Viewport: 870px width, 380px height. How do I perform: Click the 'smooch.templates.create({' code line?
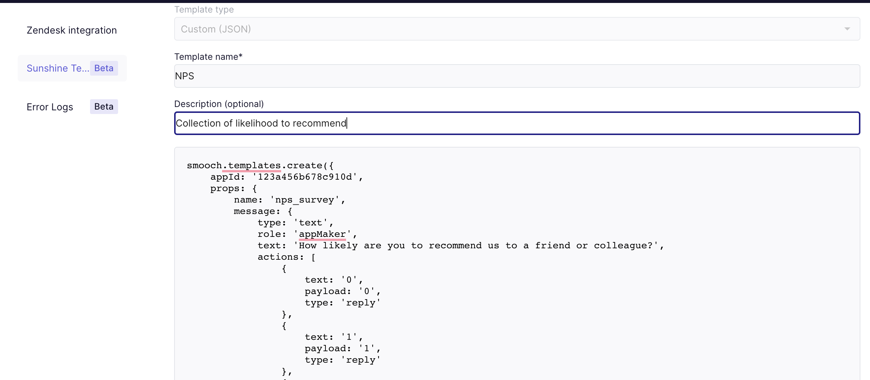tap(260, 166)
